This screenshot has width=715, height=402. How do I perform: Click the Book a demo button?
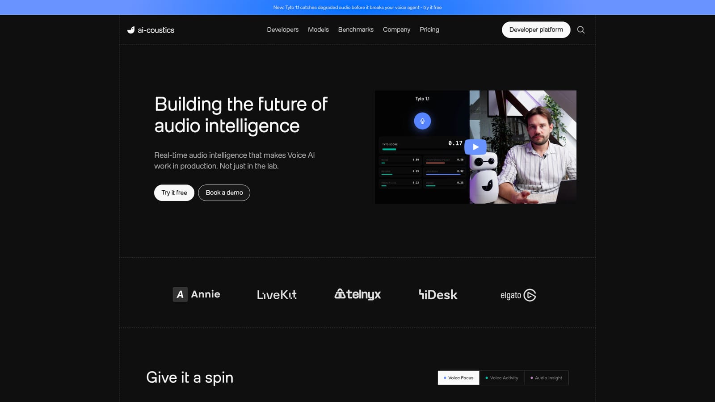[224, 193]
